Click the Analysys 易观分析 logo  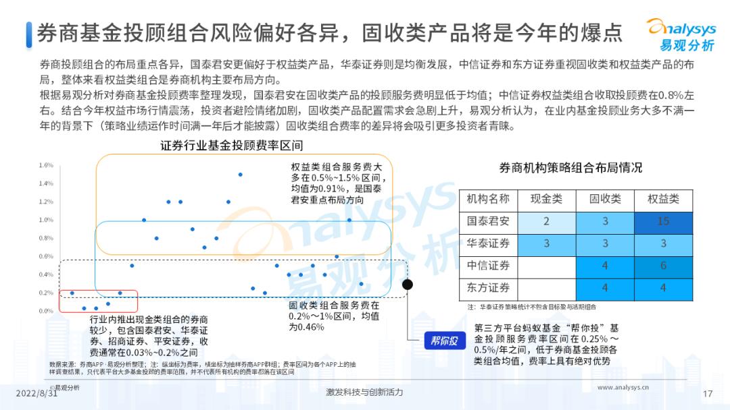(682, 34)
